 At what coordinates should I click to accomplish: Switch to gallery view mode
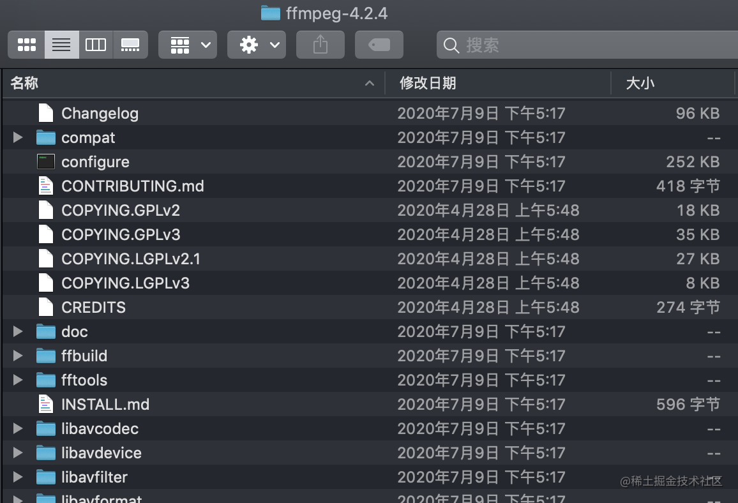pos(130,45)
